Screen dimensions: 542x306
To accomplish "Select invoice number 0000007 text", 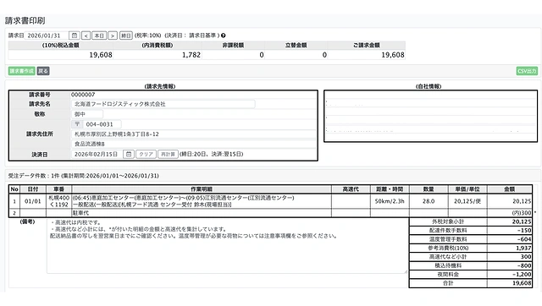I will coord(83,95).
